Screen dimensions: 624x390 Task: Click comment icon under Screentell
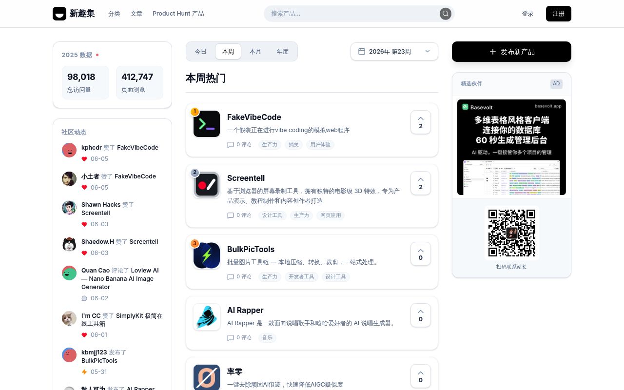[231, 215]
